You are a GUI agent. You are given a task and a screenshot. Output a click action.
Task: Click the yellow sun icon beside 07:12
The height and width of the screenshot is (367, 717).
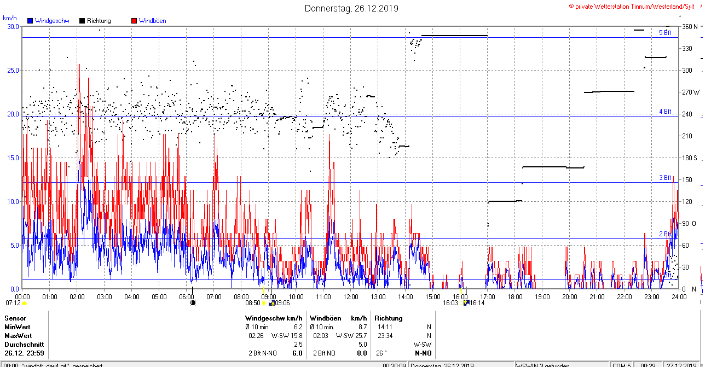click(x=24, y=302)
